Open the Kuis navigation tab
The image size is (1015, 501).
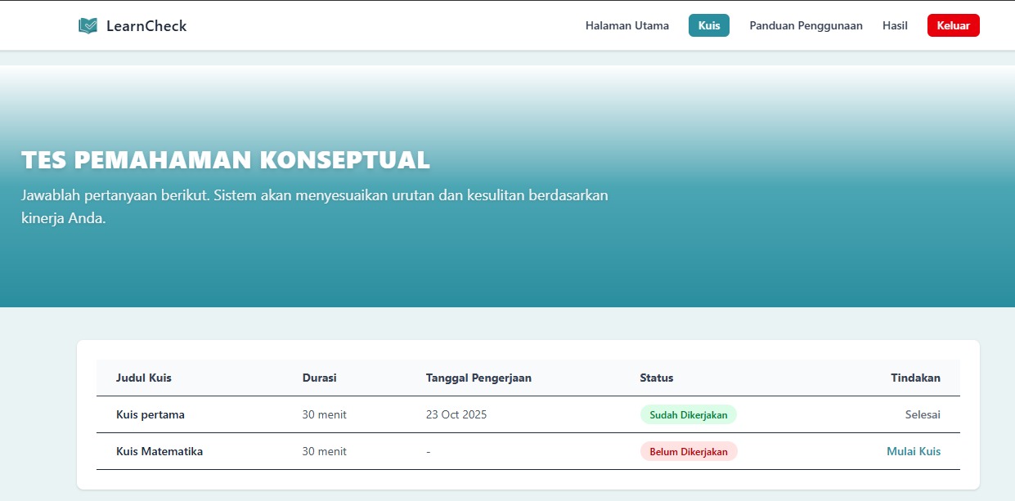[707, 25]
